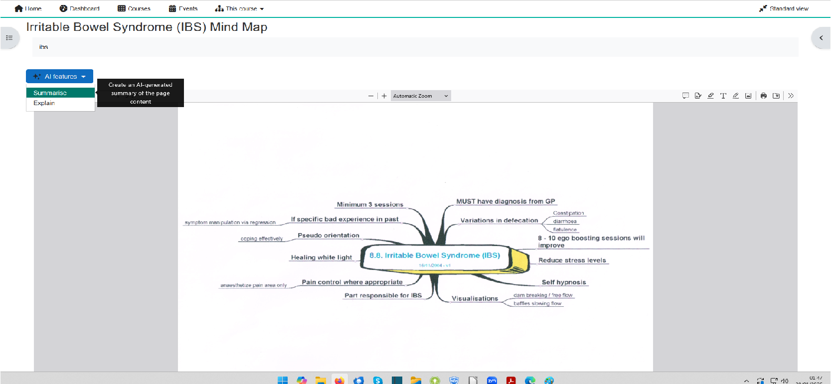Open the Courses page
Image resolution: width=836 pixels, height=384 pixels.
(134, 8)
